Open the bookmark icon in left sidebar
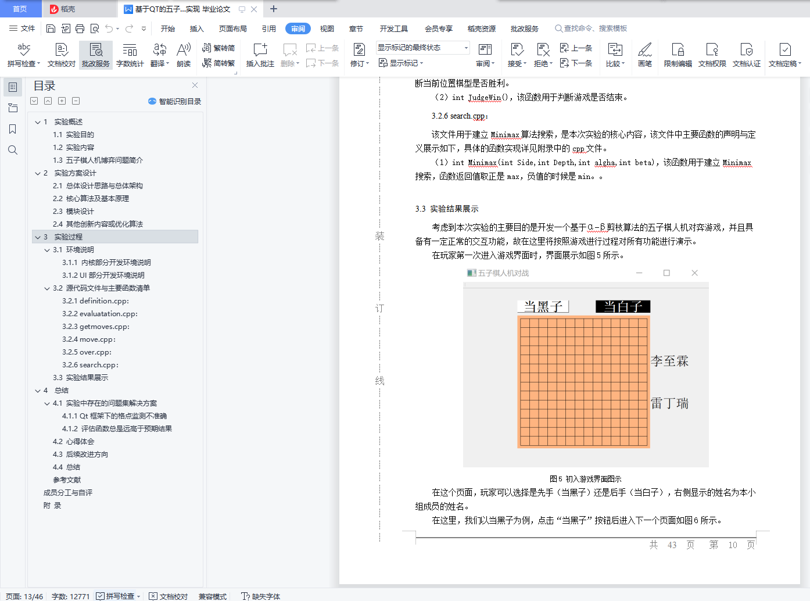 [13, 129]
